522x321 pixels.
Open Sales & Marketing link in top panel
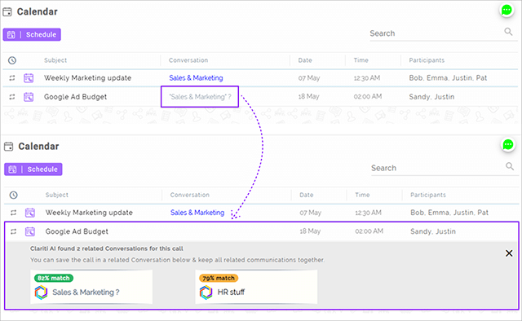click(196, 78)
